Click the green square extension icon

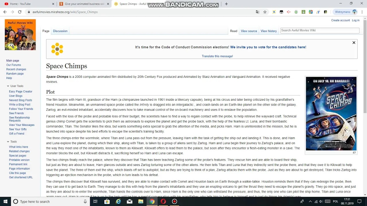point(303,12)
